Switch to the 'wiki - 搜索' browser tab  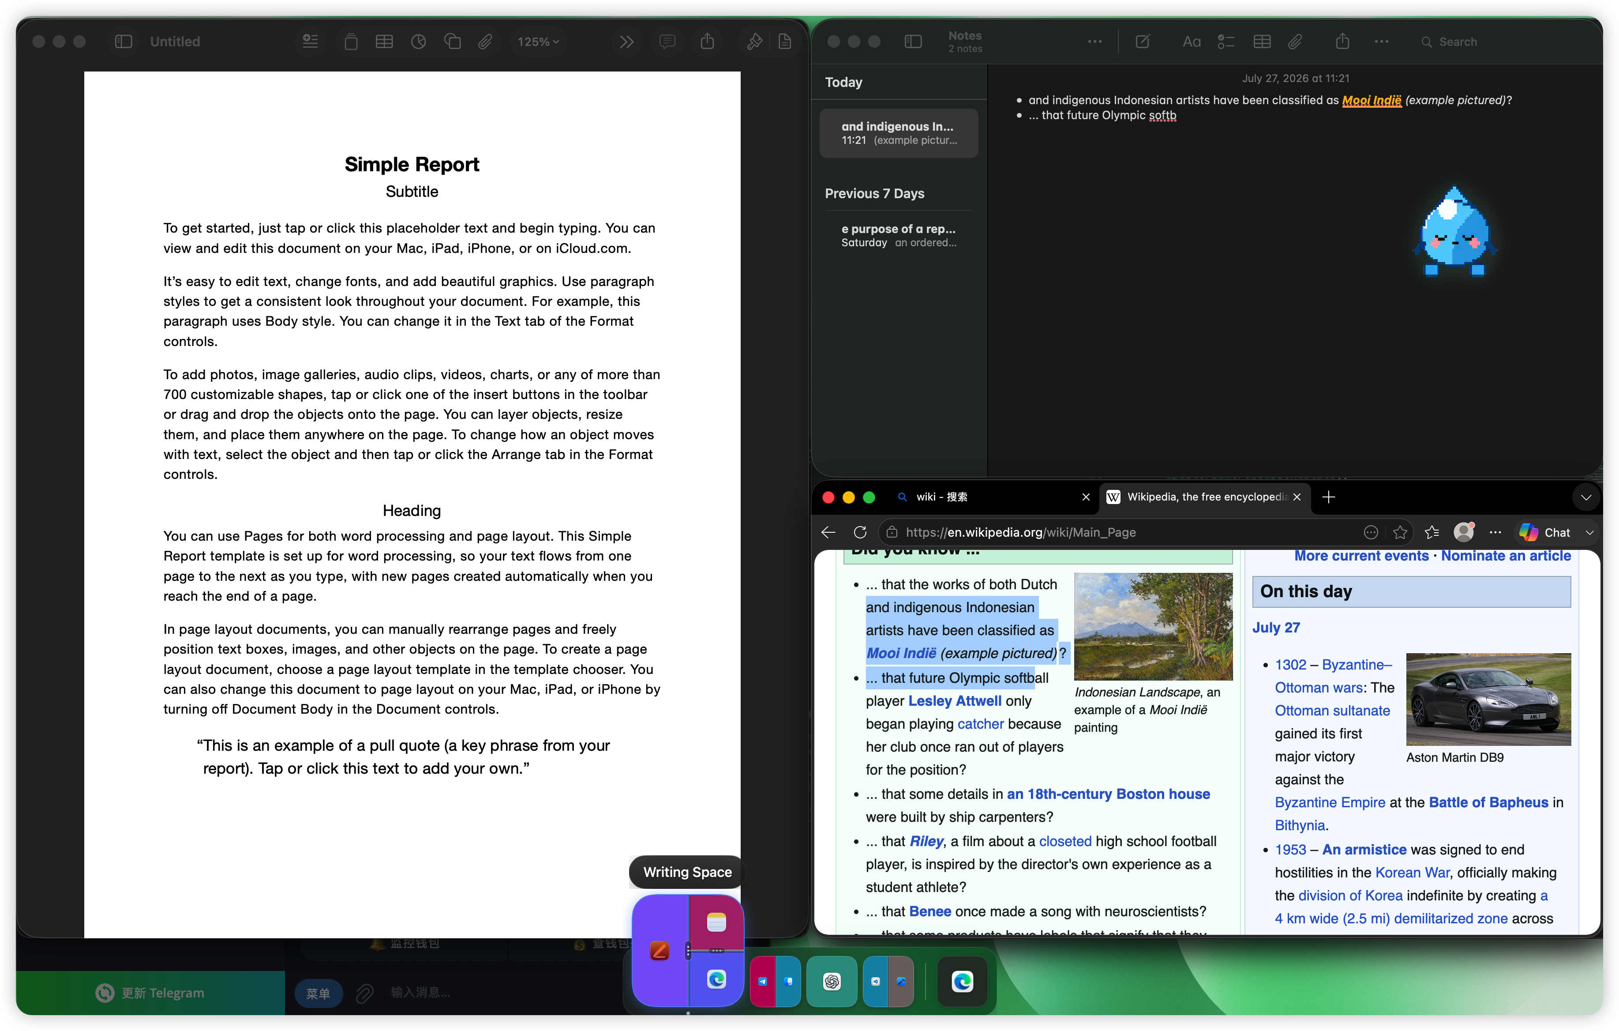tap(992, 497)
